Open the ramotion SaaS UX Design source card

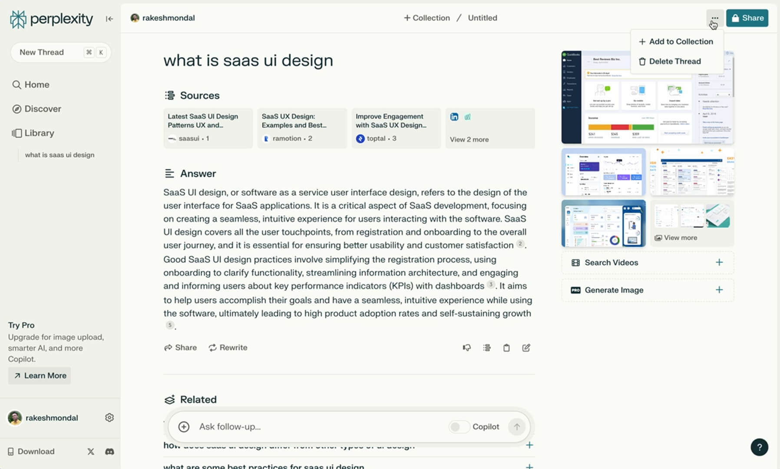pos(301,127)
